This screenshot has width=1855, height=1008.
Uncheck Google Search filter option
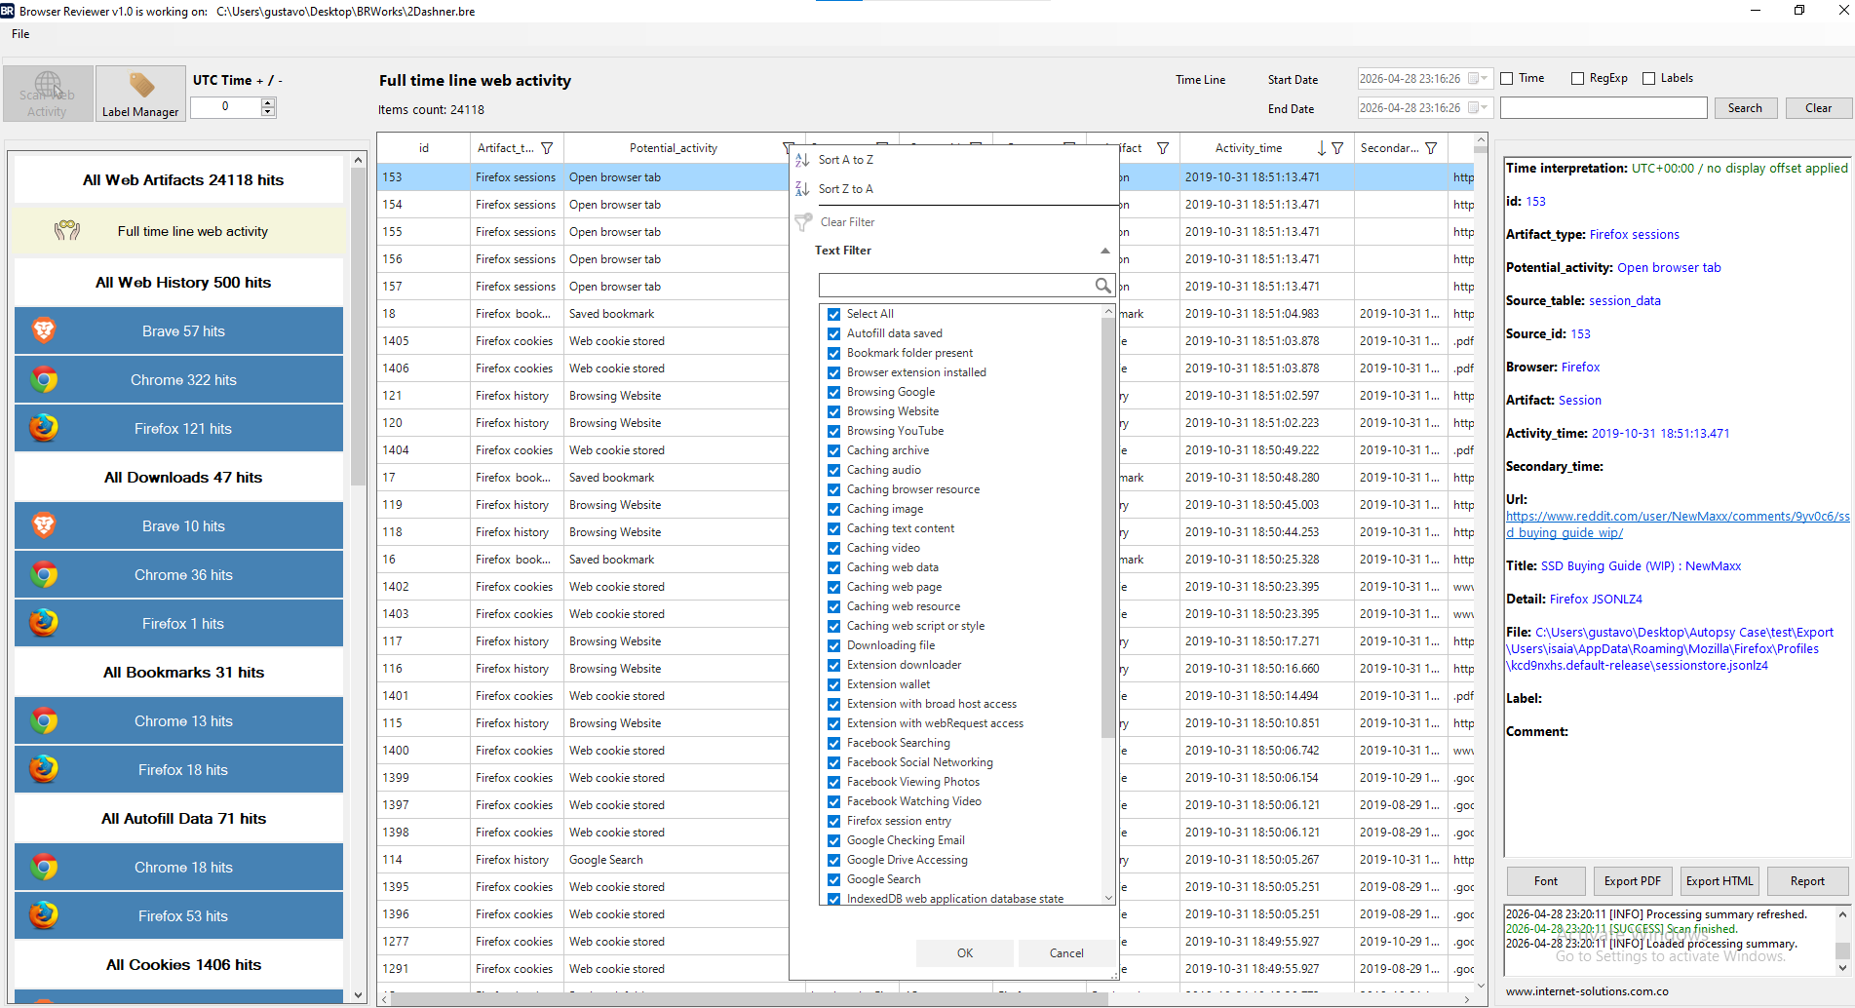pos(834,879)
